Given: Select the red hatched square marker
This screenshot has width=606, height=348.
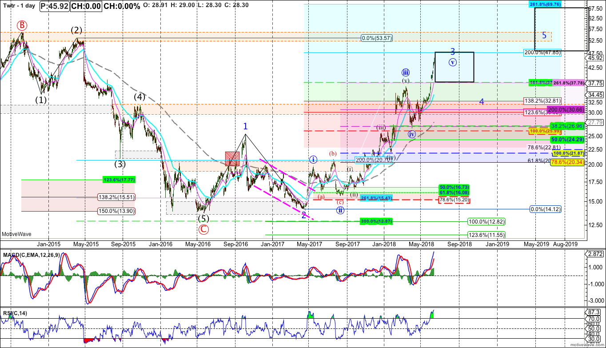Looking at the screenshot, I should tap(233, 159).
